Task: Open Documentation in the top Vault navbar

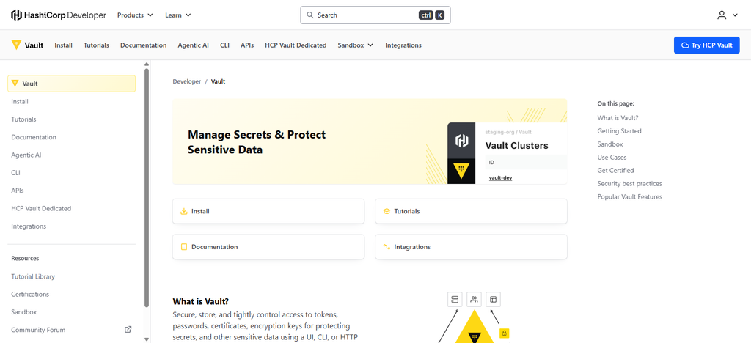Action: point(143,45)
